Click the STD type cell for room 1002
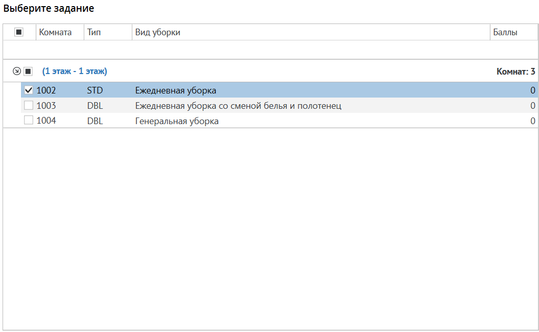 click(x=95, y=90)
